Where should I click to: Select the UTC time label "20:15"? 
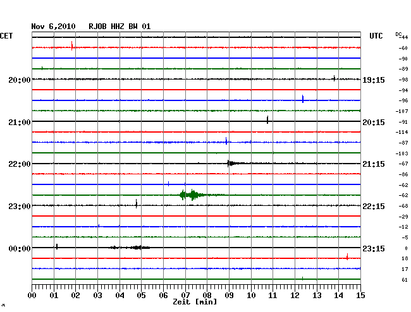[x=374, y=123]
